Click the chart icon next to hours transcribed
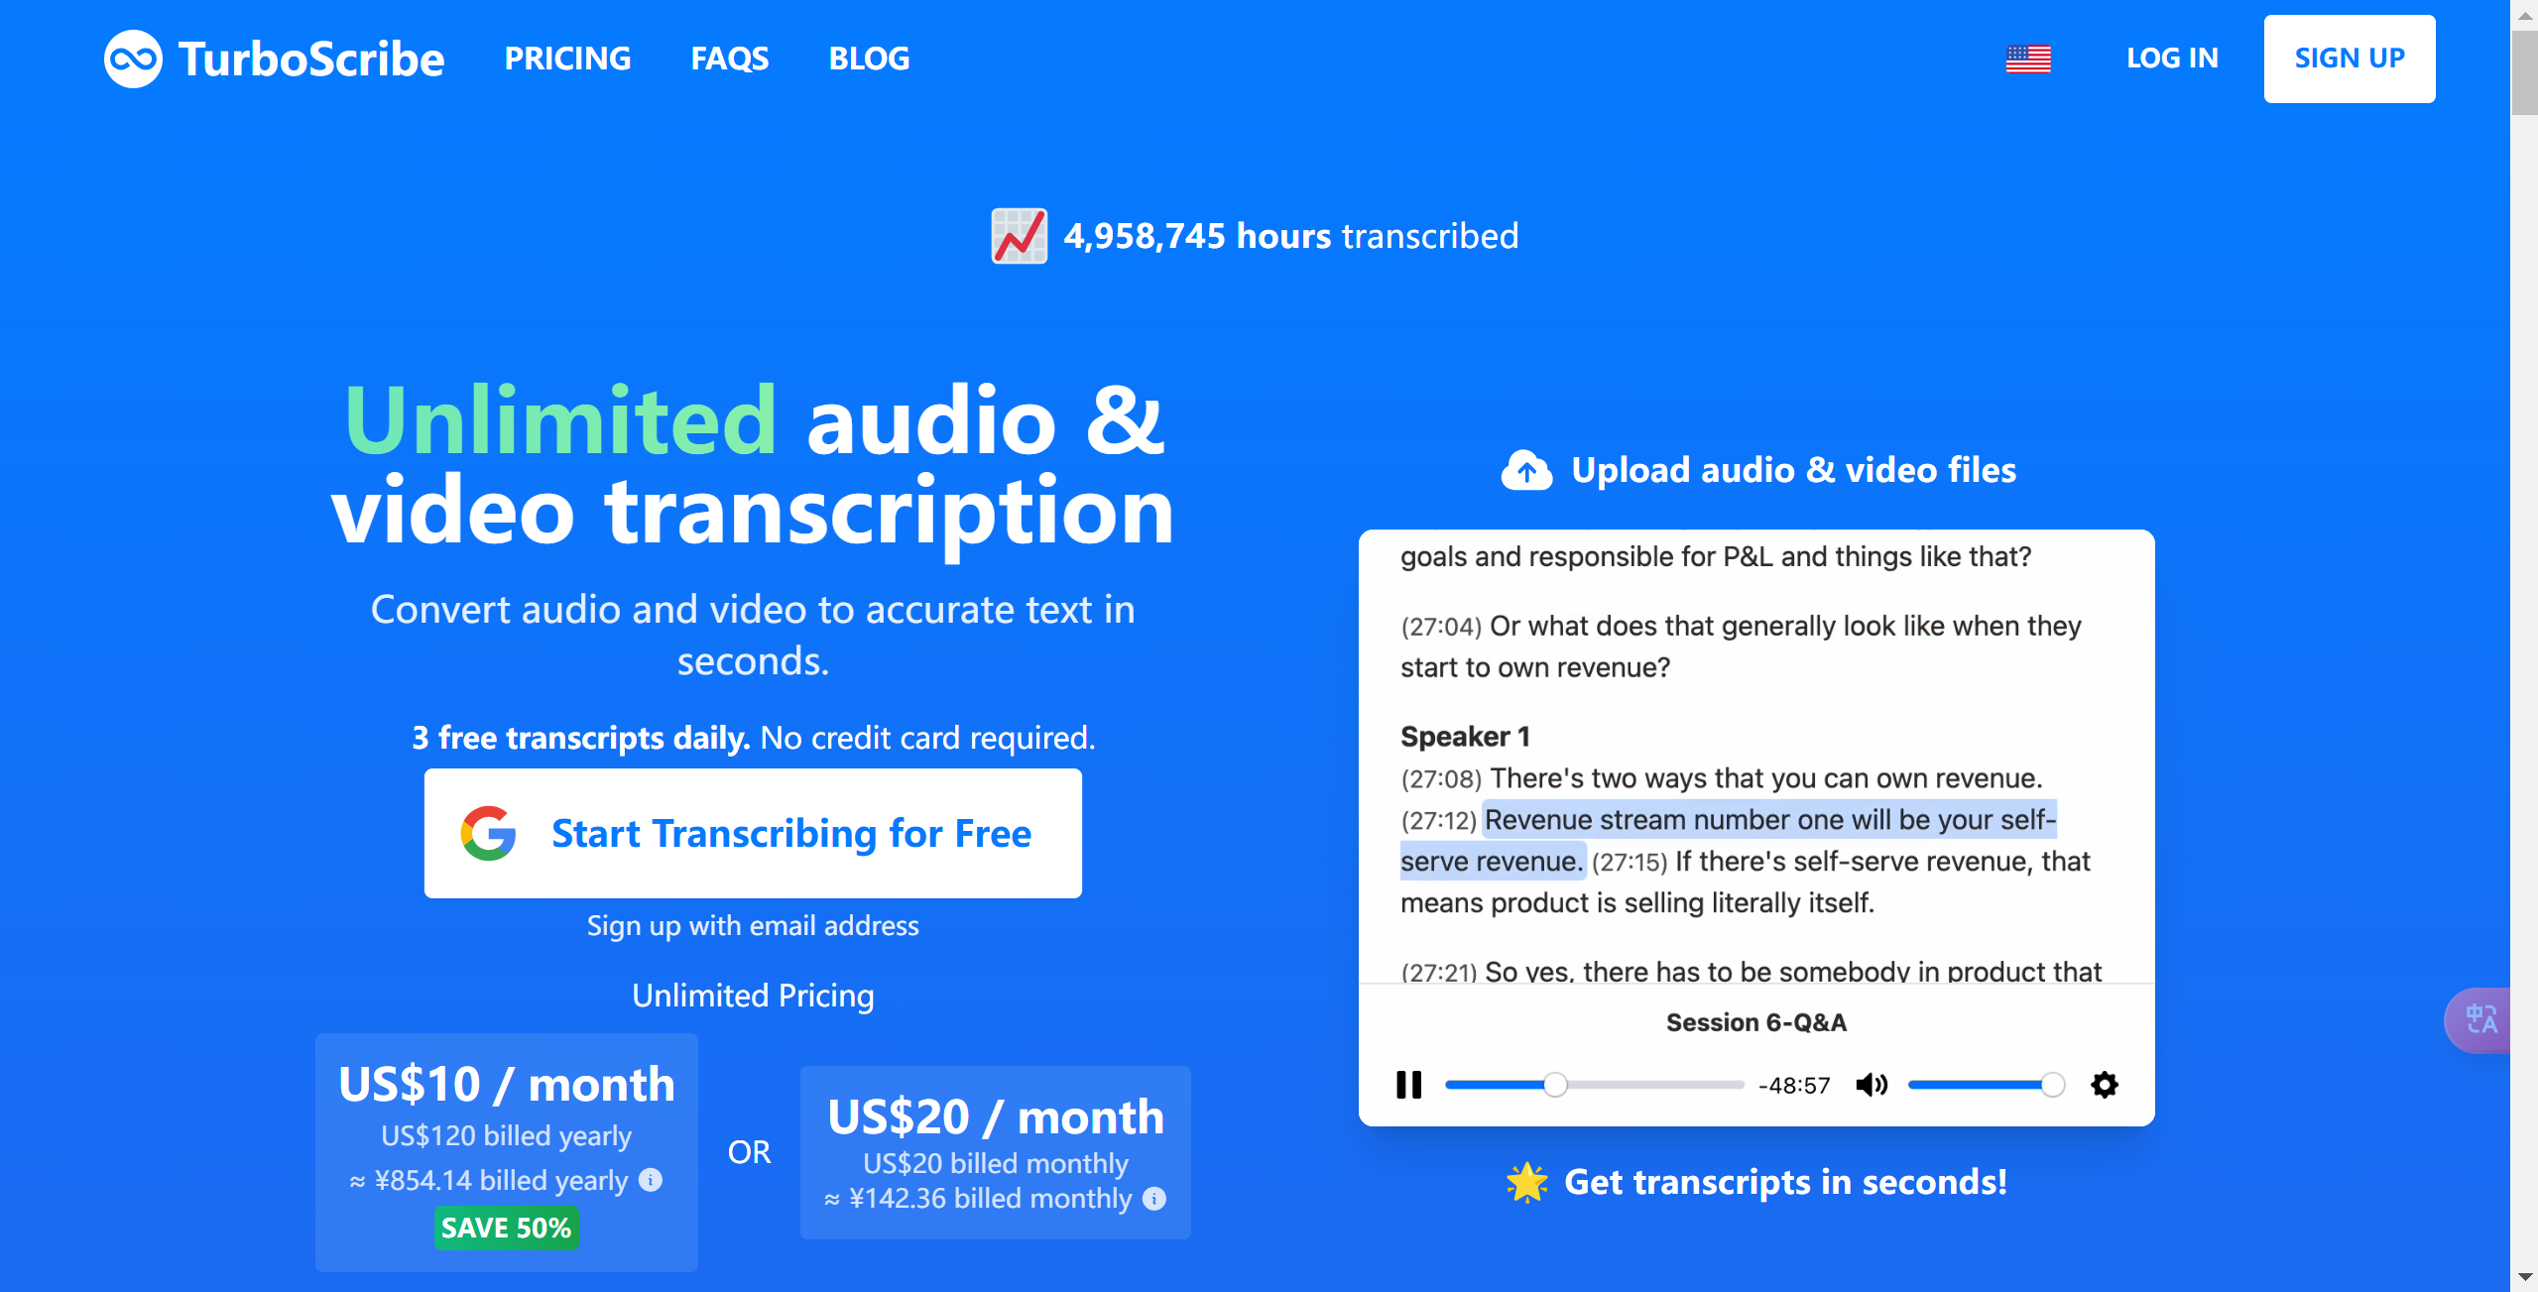This screenshot has height=1292, width=2538. [1019, 236]
